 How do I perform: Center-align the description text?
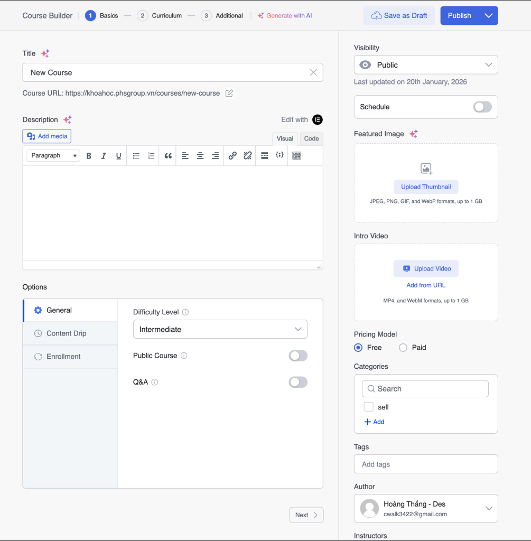[200, 156]
